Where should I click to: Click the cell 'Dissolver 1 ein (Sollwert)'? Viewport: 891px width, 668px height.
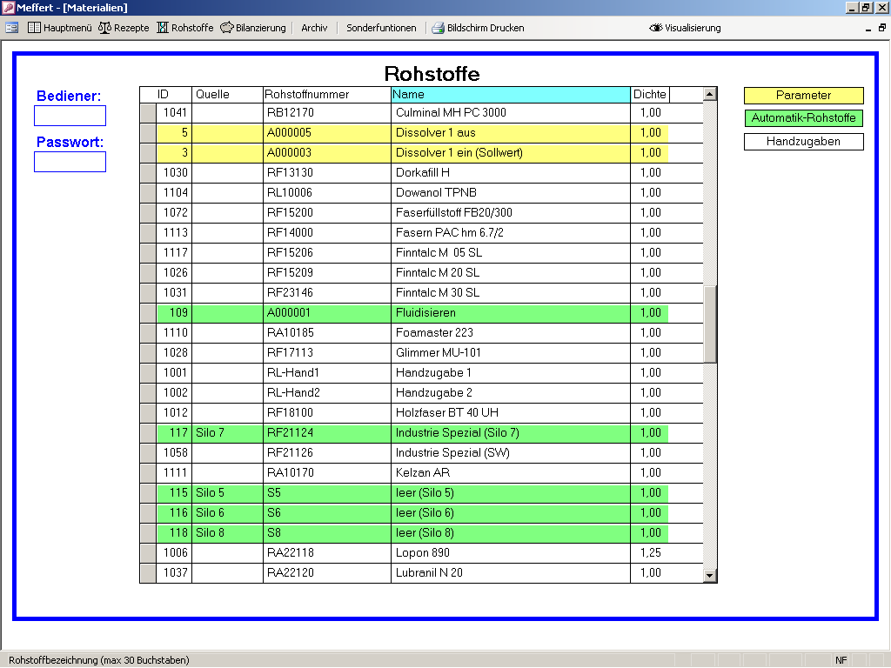(x=511, y=153)
